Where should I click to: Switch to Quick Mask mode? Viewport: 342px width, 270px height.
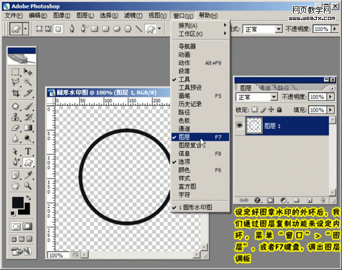(x=27, y=226)
